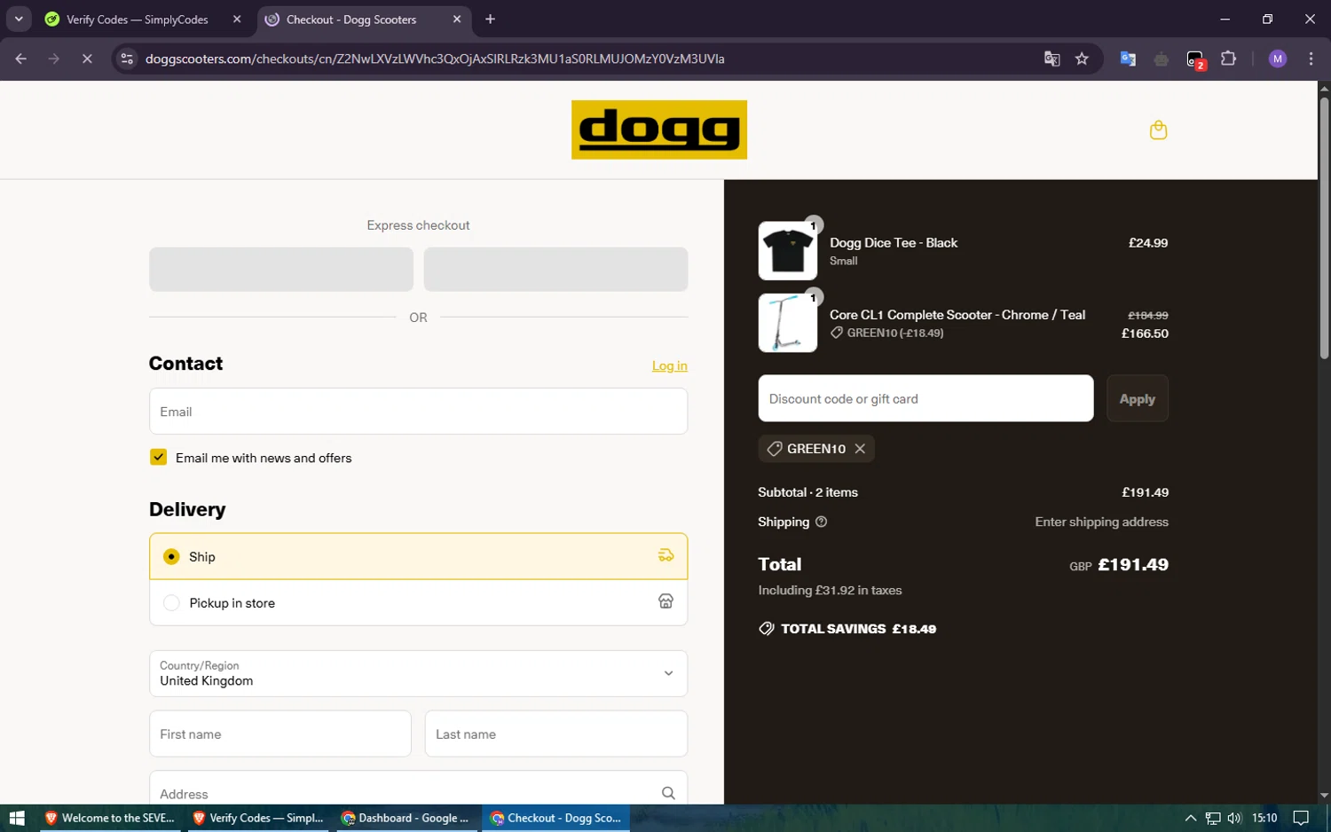Open the Extensions puzzle icon
This screenshot has height=832, width=1331.
(1228, 59)
